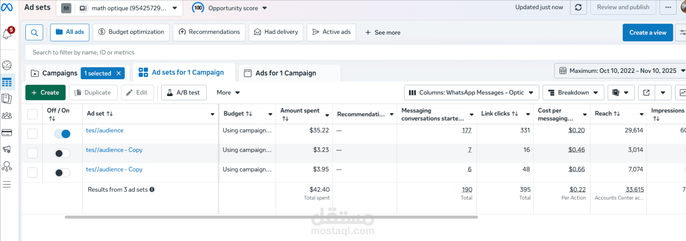Open the all tools hamburger menu icon
686x241 pixels.
(7, 185)
